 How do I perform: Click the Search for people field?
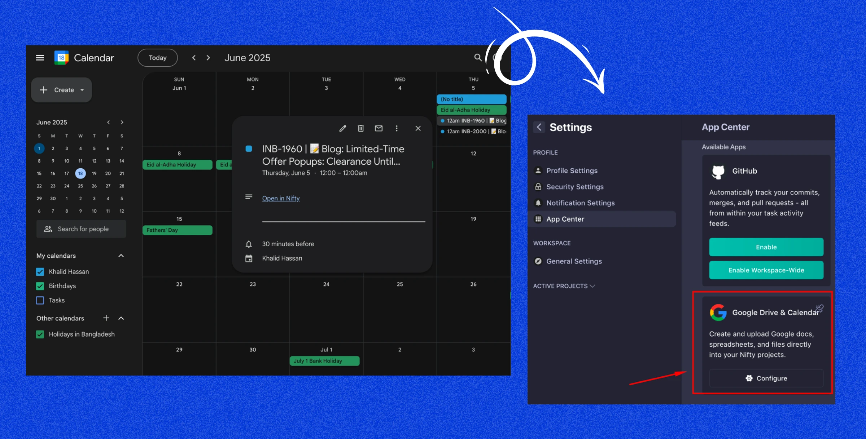coord(81,229)
